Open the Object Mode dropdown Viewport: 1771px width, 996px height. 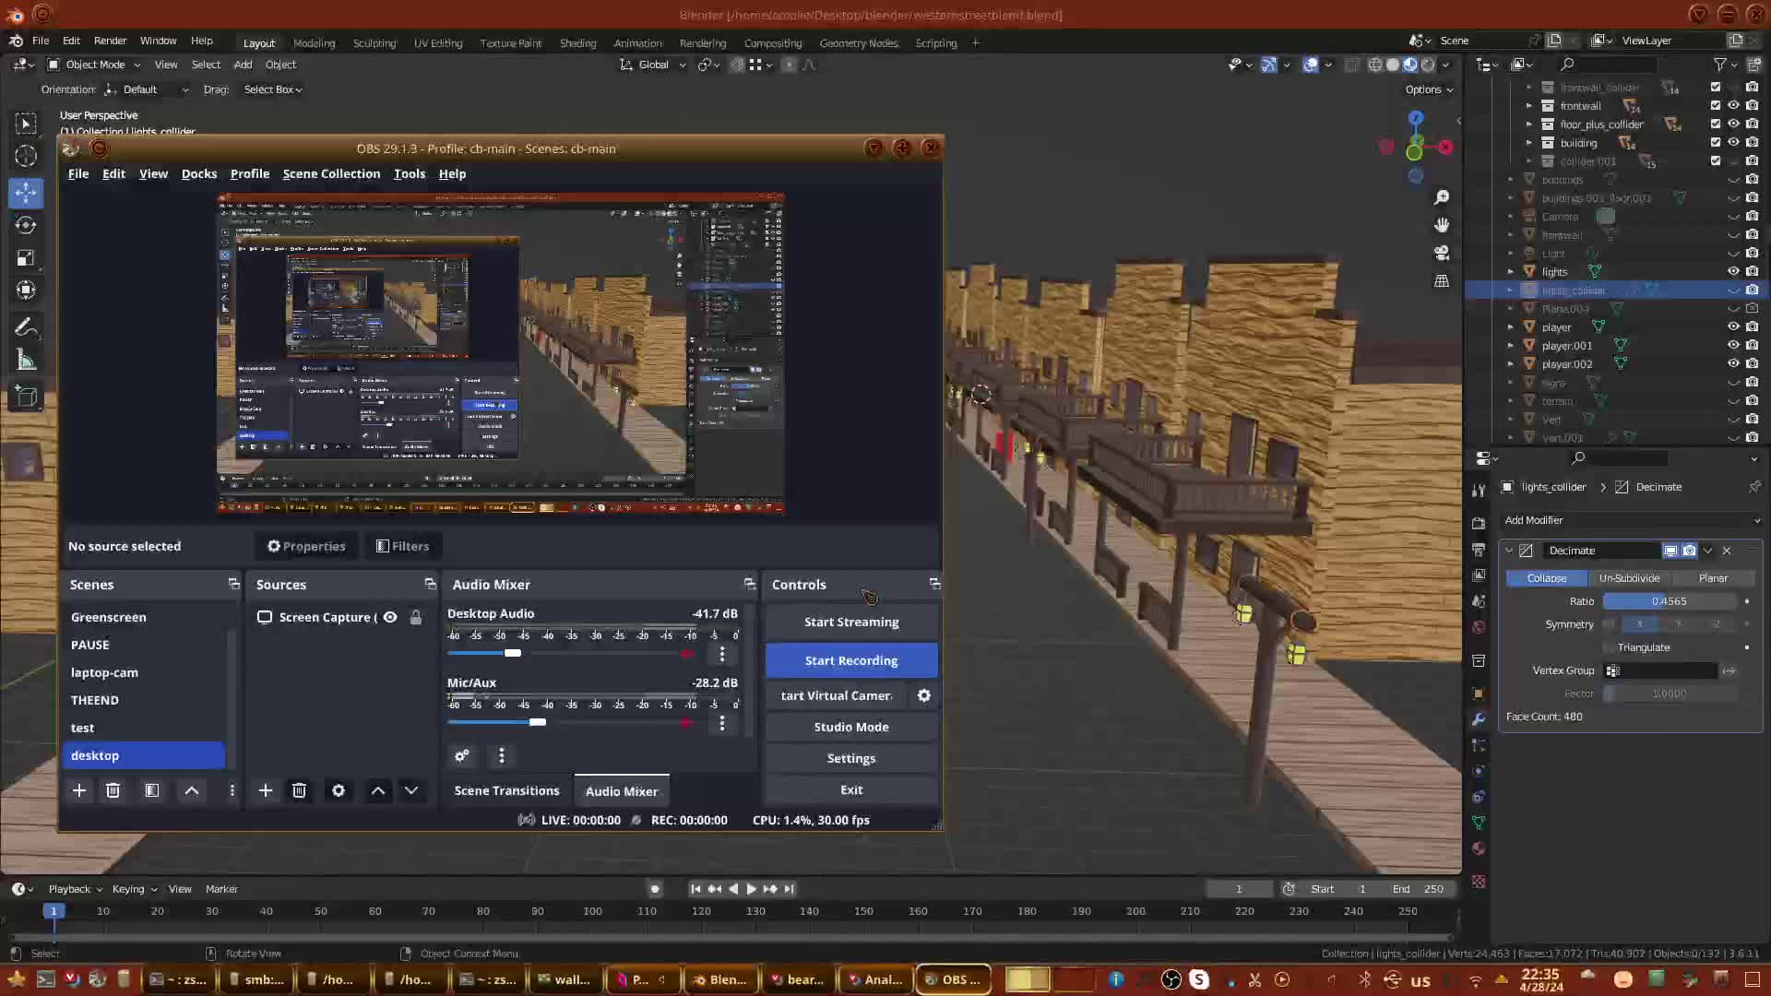click(94, 65)
